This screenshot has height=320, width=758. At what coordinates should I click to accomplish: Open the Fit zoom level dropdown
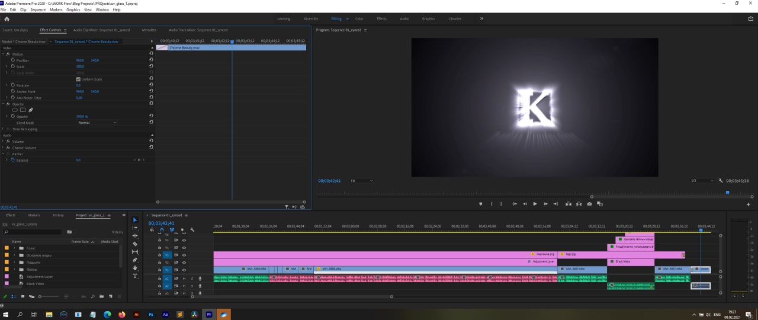click(361, 181)
